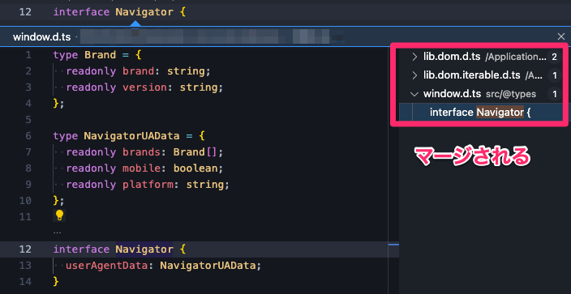Expand lib.dom.iterable.d.ts references group

point(414,75)
